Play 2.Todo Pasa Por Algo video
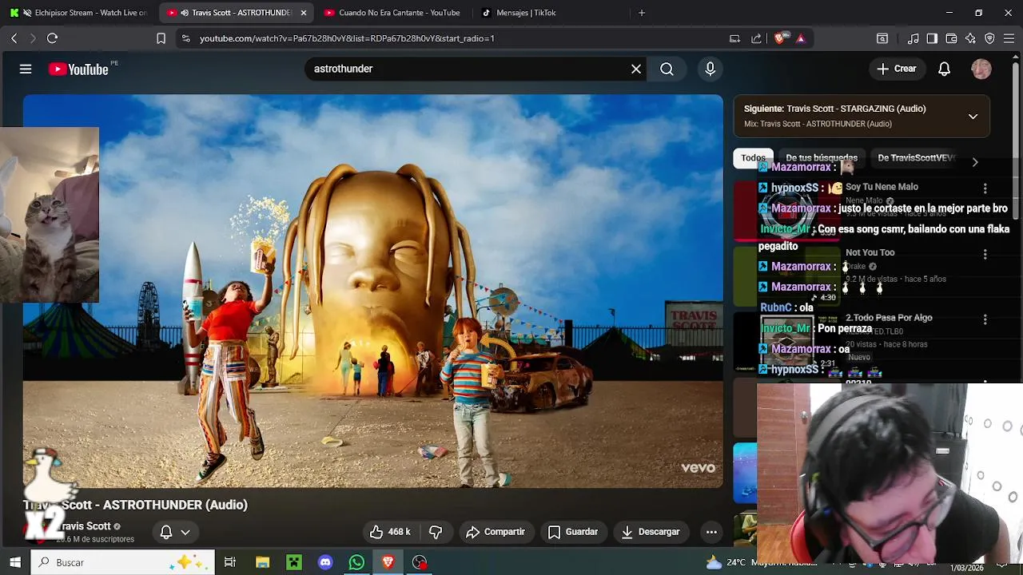The width and height of the screenshot is (1023, 575). pos(889,318)
